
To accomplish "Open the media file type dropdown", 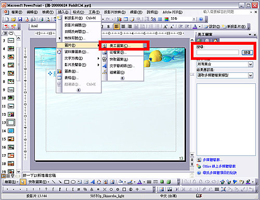I will (251, 75).
